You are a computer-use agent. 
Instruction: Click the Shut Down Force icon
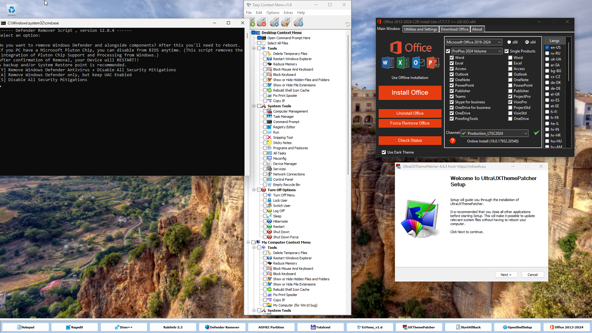click(269, 237)
